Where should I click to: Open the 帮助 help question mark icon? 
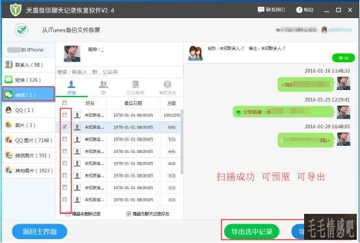click(x=299, y=10)
